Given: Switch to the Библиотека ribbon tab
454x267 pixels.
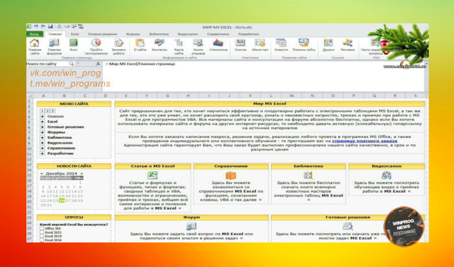Looking at the screenshot, I should (x=159, y=34).
